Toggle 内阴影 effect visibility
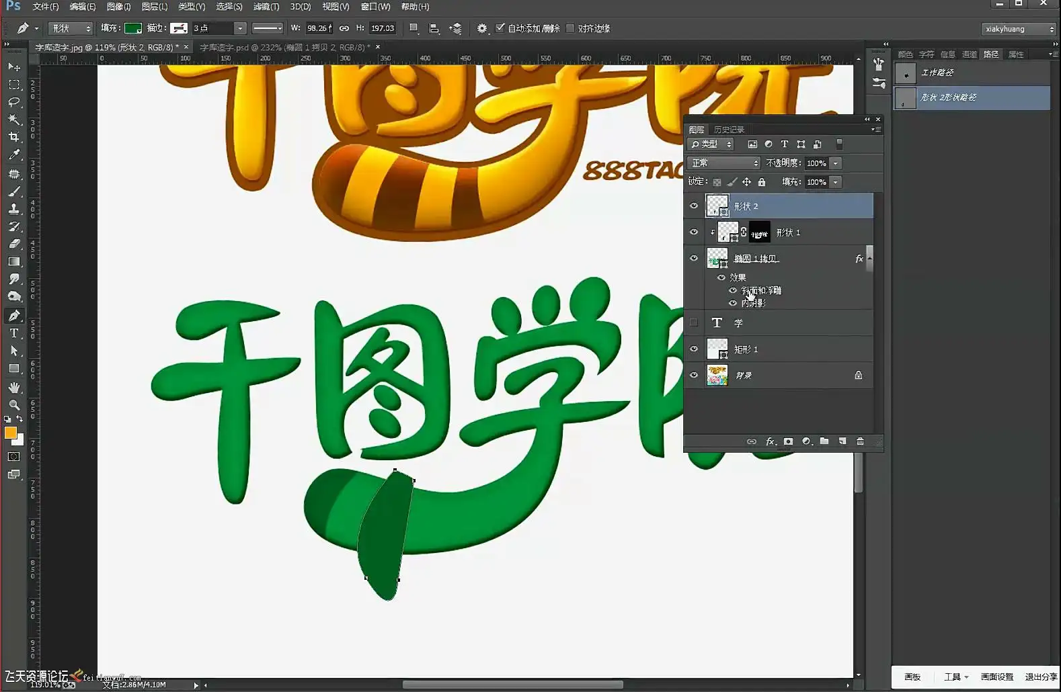 [733, 304]
